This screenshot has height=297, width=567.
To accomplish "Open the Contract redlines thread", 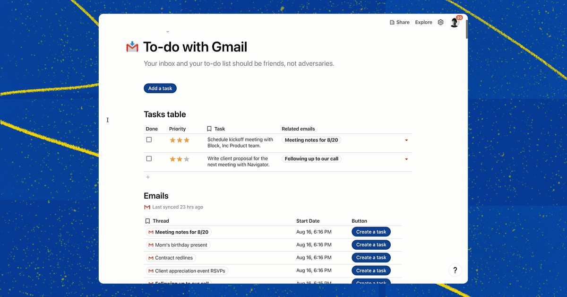I will coord(171,258).
